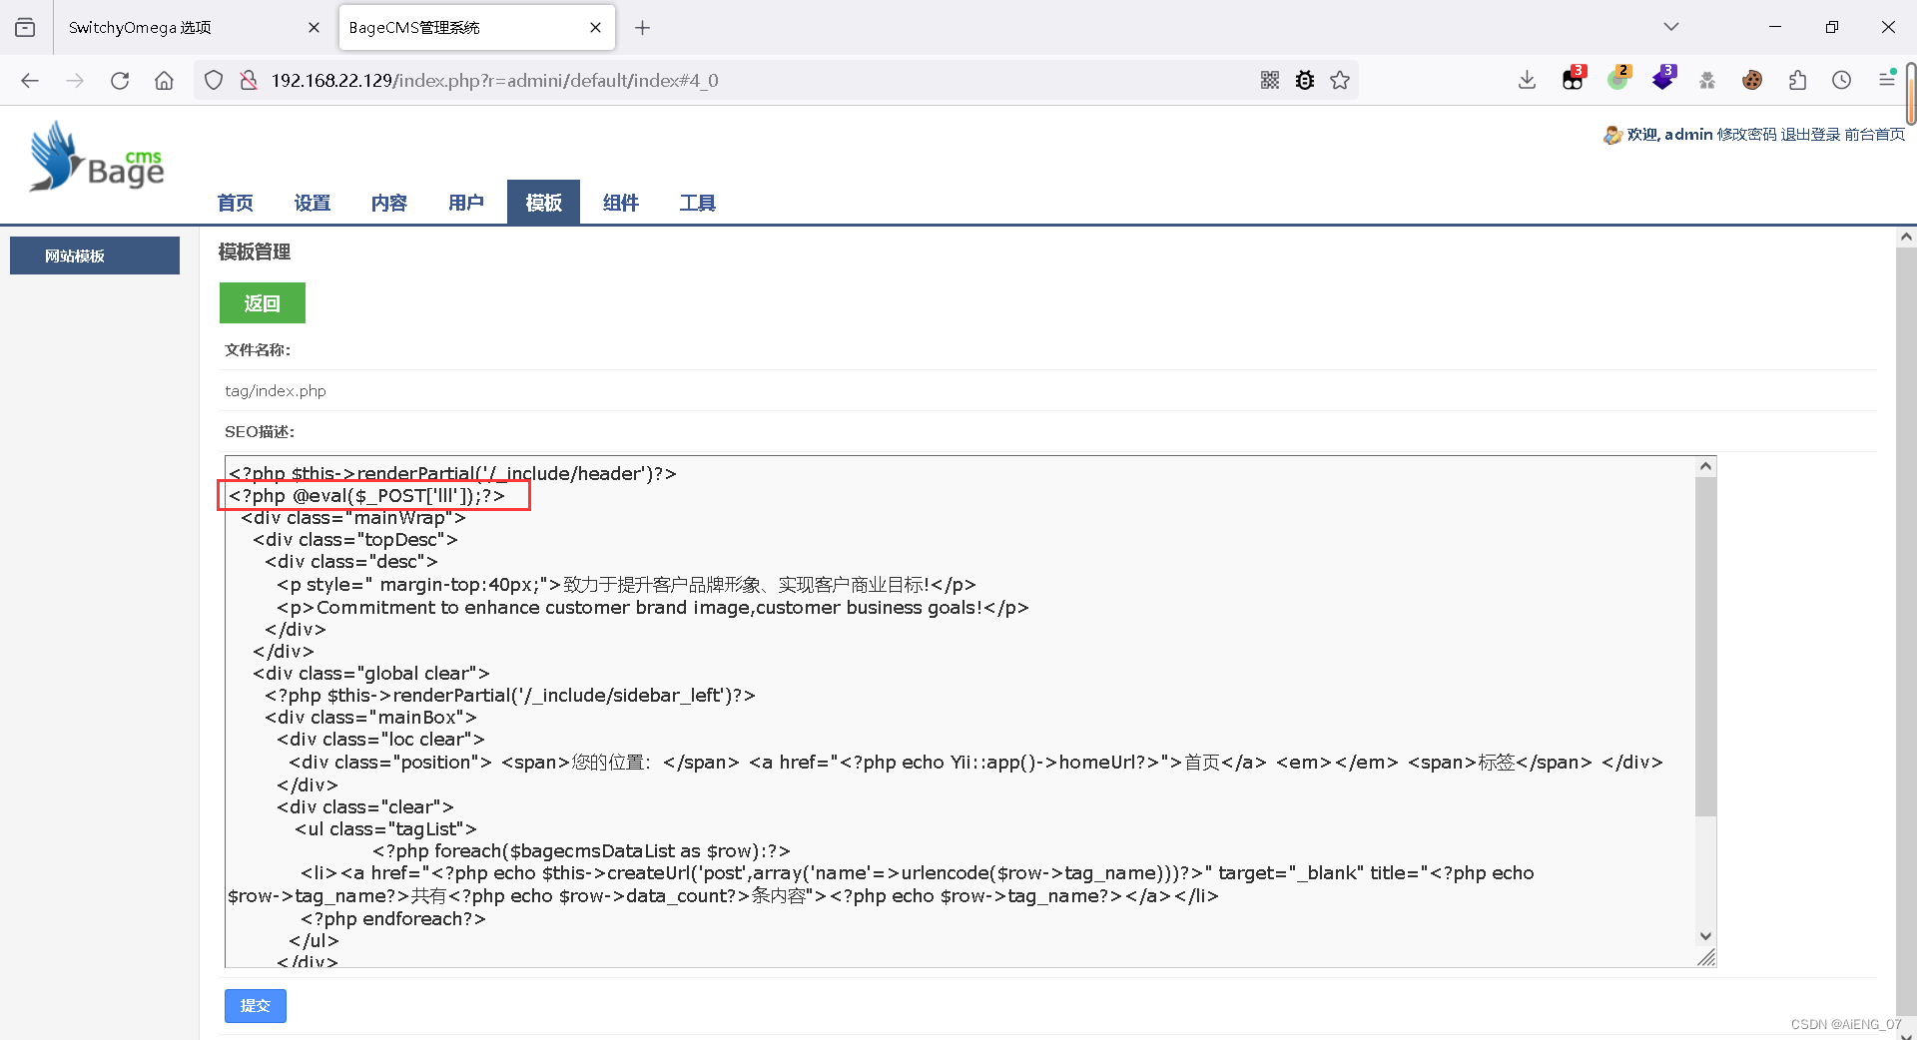Open the history clock icon

pyautogui.click(x=1842, y=81)
